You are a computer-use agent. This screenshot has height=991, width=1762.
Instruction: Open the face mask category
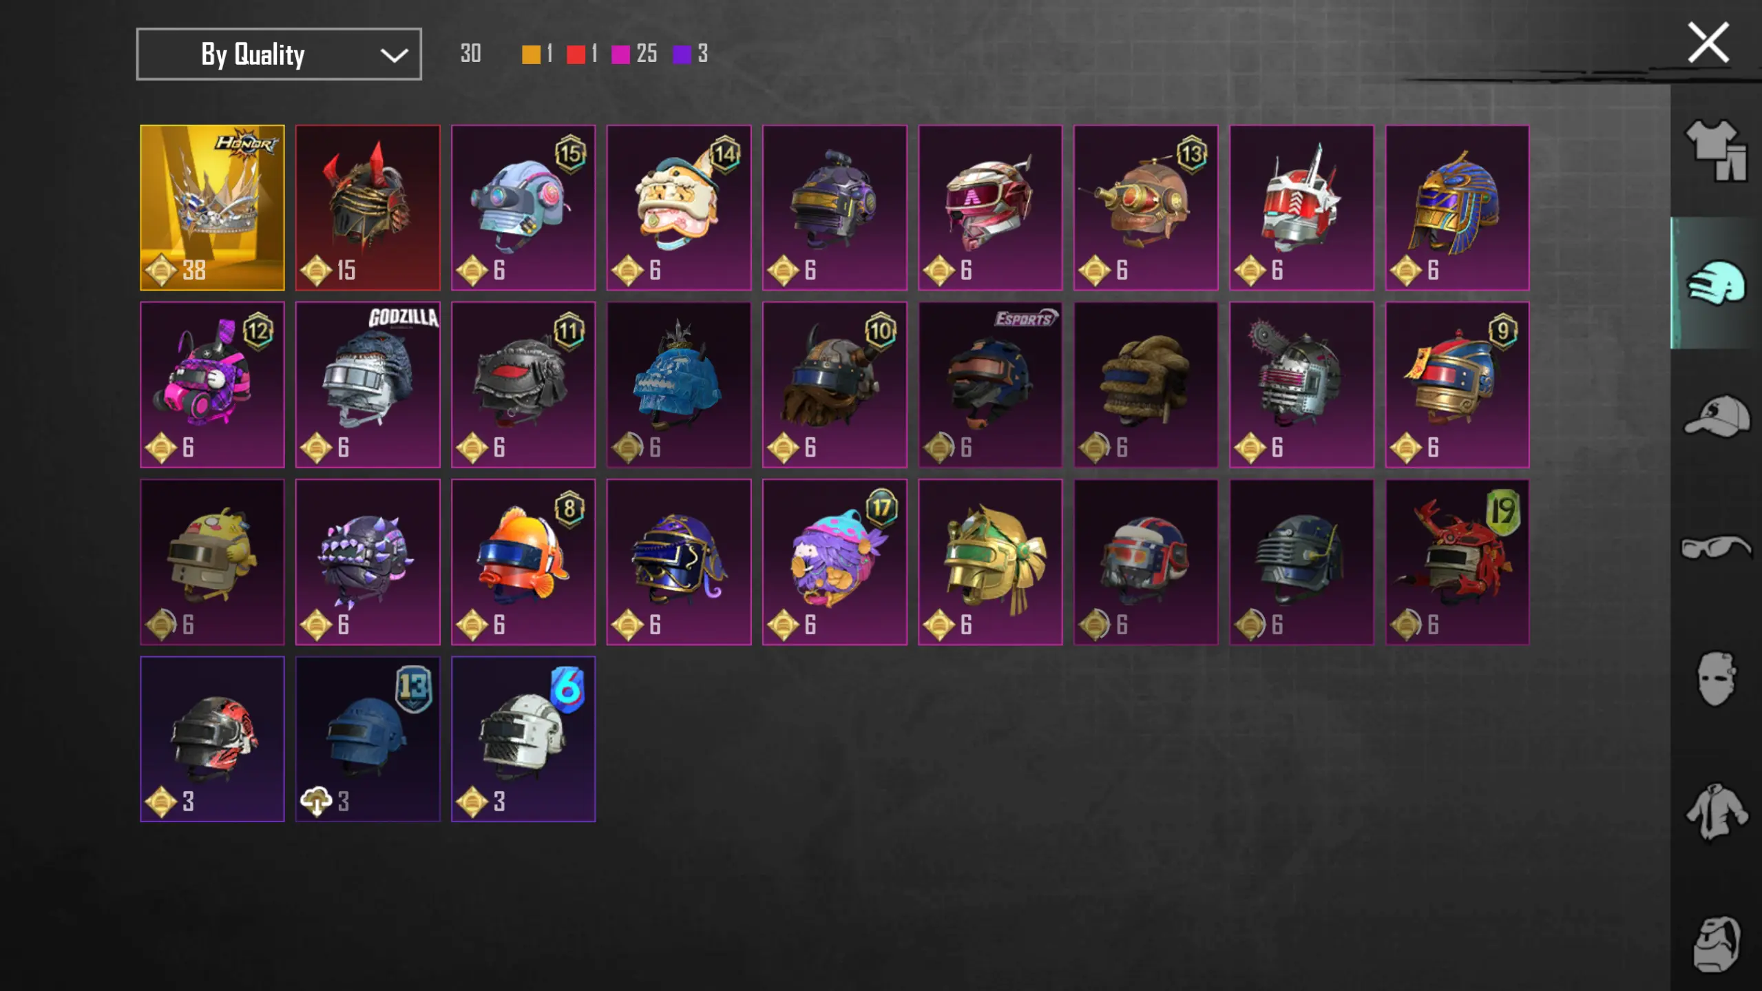point(1716,679)
